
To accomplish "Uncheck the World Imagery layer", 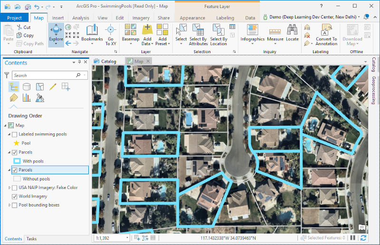I will [14, 196].
